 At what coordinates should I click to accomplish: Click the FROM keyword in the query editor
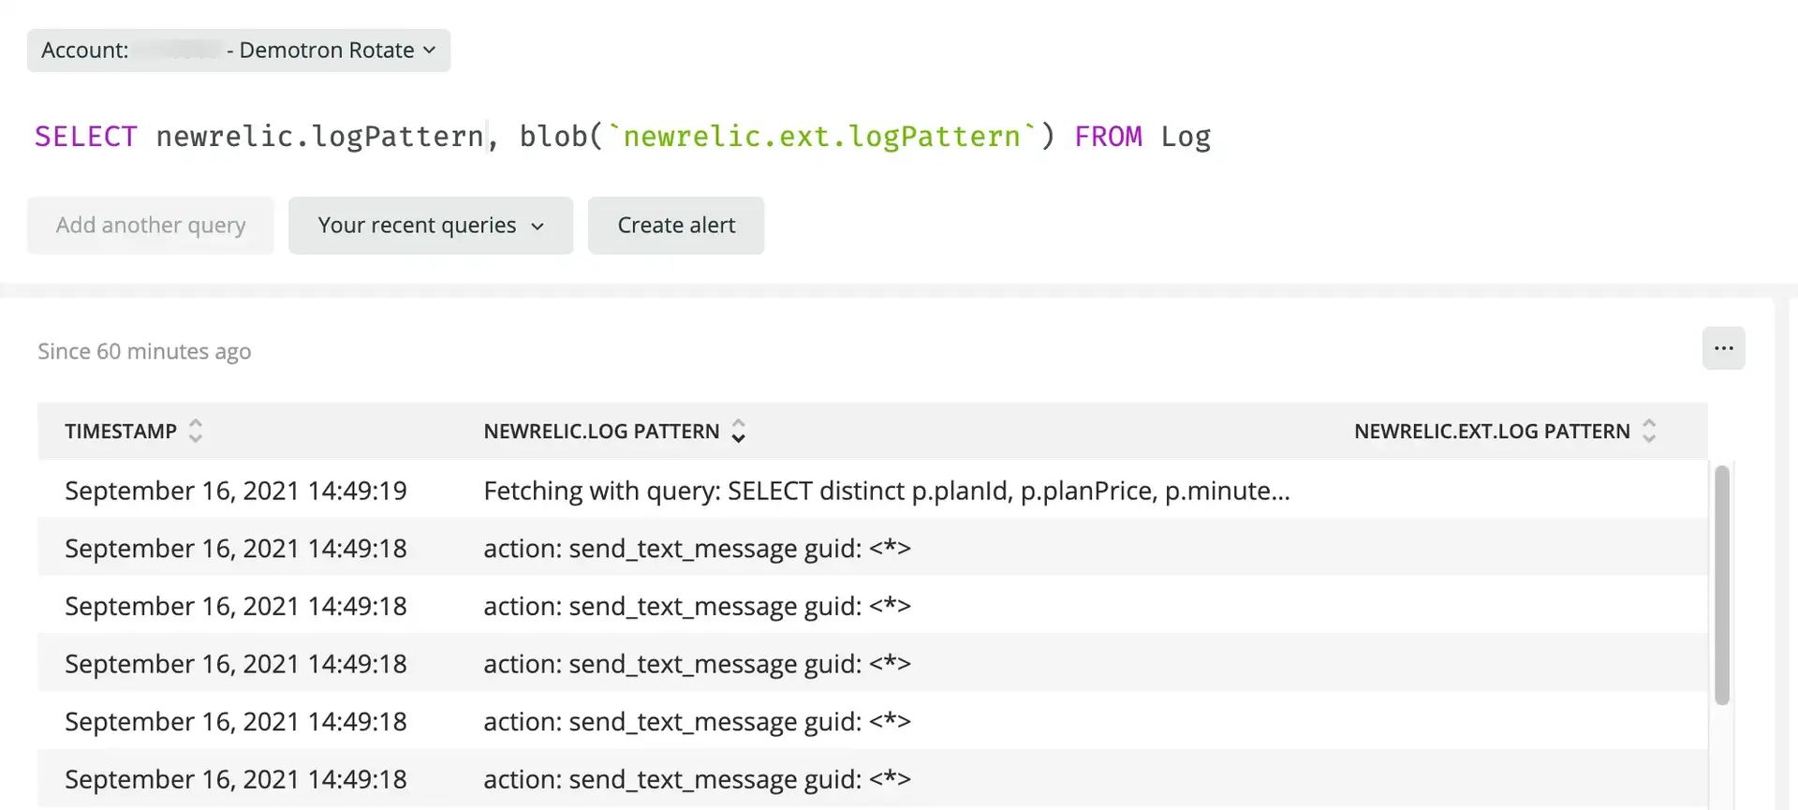pyautogui.click(x=1108, y=137)
